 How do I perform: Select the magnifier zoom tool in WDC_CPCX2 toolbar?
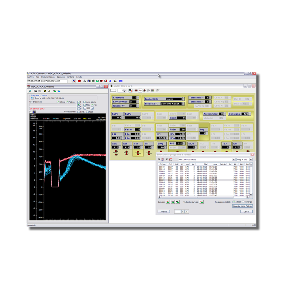tap(30, 91)
